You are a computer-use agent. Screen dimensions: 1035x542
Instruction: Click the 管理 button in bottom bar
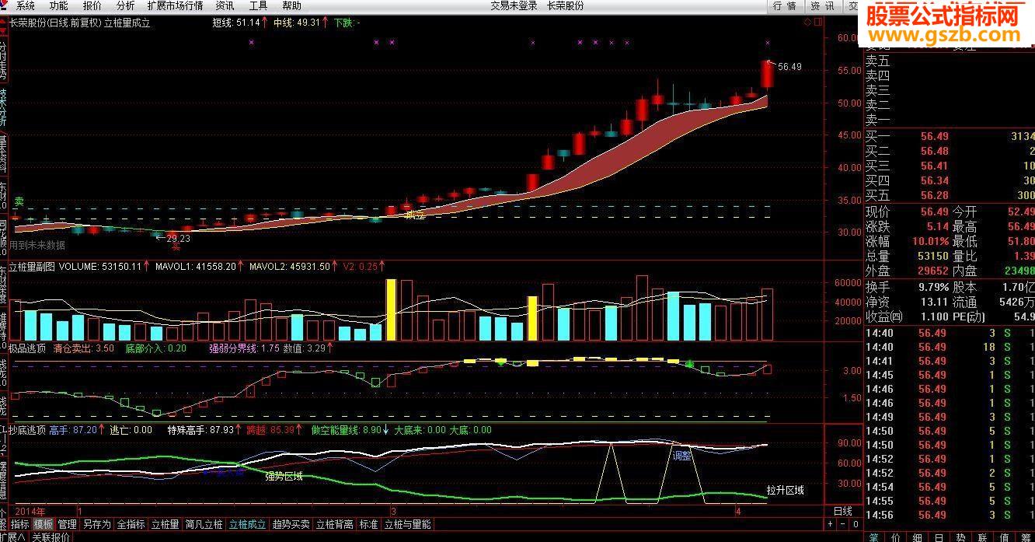click(68, 525)
